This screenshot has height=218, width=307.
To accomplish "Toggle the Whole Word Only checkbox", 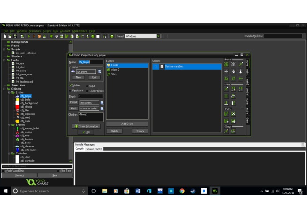I will tap(3, 171).
